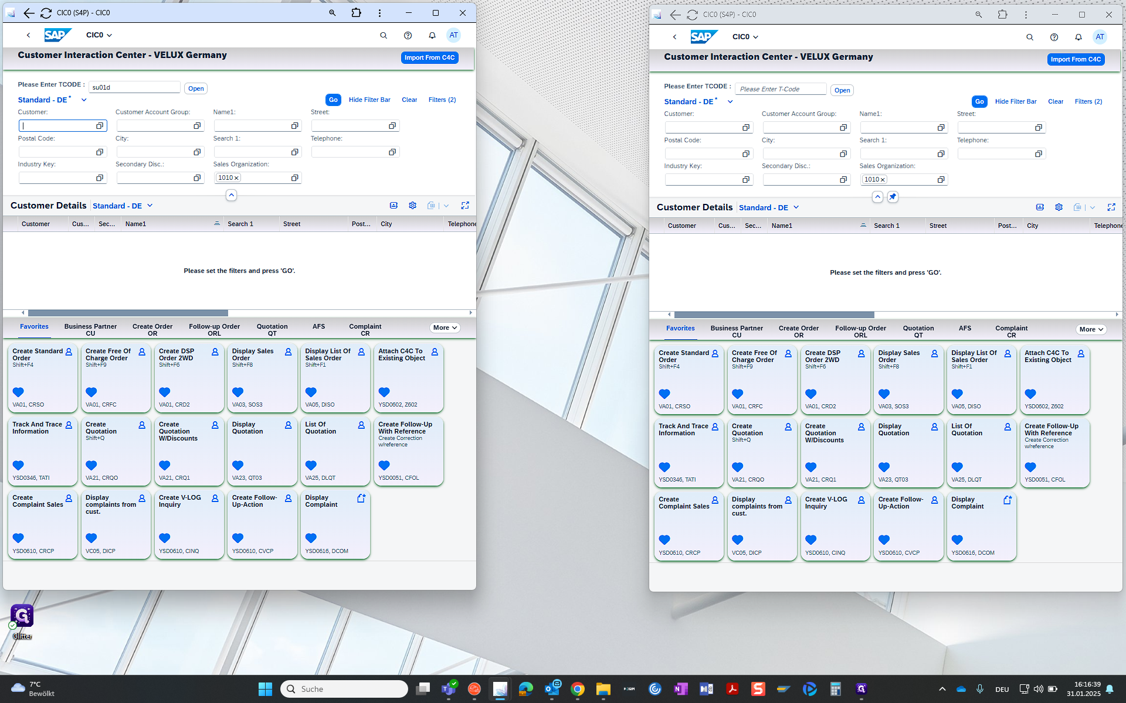The height and width of the screenshot is (703, 1126).
Task: Click Import From C4C button, left window
Action: click(x=429, y=57)
